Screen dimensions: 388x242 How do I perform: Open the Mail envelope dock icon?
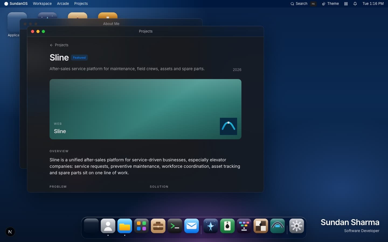(x=192, y=226)
